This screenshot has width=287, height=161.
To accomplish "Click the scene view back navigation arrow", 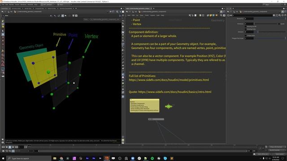I will pyautogui.click(x=2, y=12).
